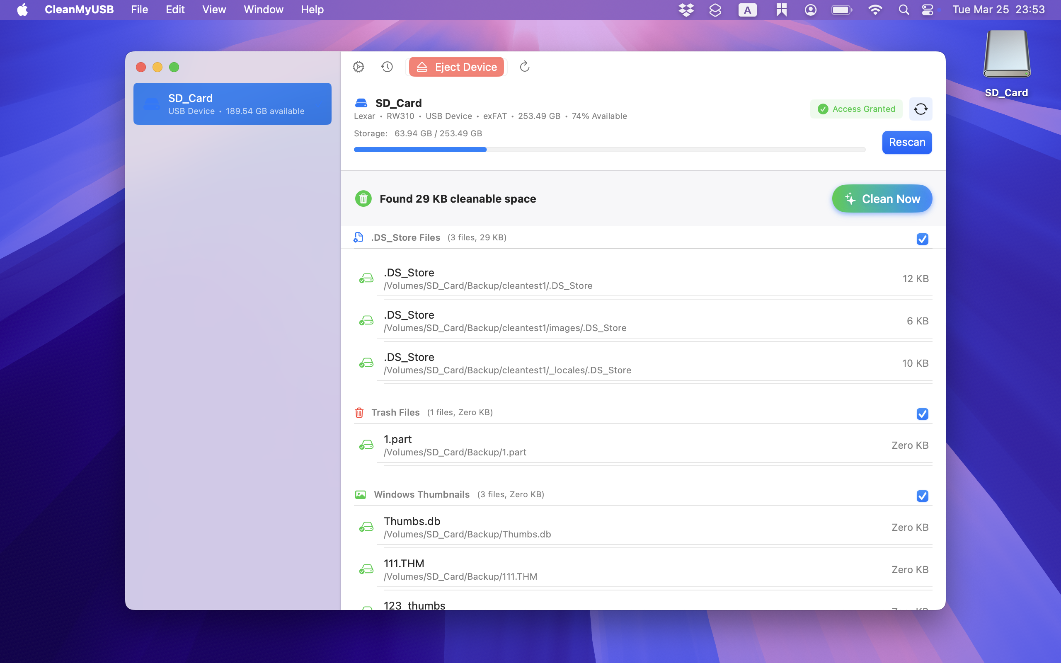
Task: Click the SD_Card drive on the desktop
Action: tap(1007, 63)
